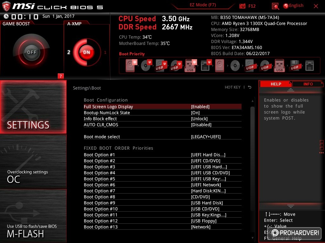The height and width of the screenshot is (243, 325).
Task: Open Boot Option #7 Hard Disk:KIN value
Action: (208, 191)
